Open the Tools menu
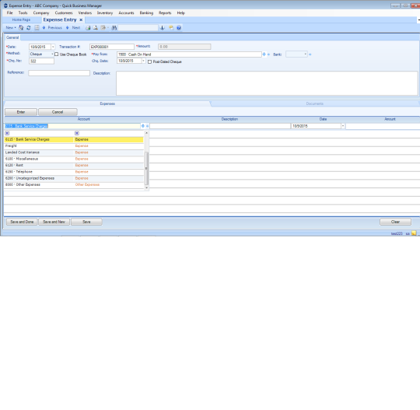Screen dimensions: 420x410 (23, 13)
